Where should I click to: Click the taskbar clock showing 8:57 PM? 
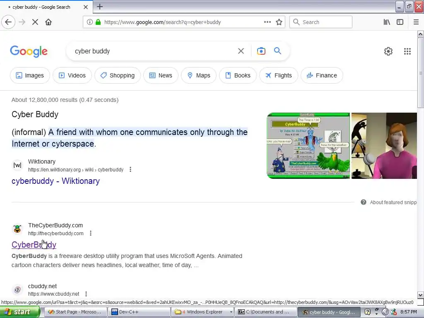[409, 312]
